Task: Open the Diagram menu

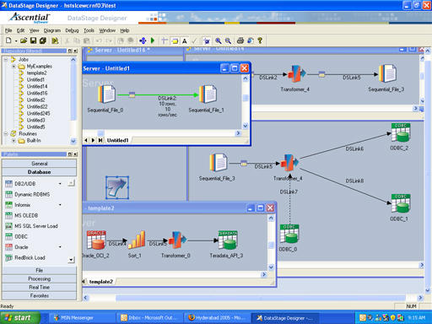Action: tap(52, 30)
